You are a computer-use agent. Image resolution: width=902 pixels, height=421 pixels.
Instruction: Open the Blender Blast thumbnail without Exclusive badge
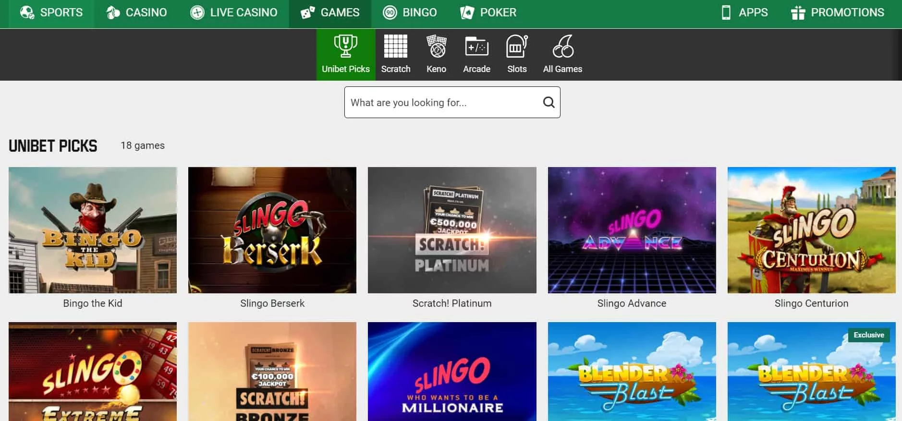pos(632,372)
